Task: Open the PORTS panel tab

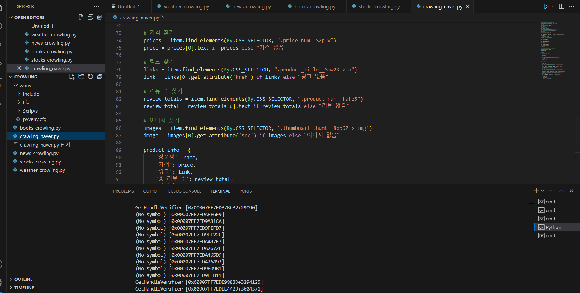Action: pos(245,191)
